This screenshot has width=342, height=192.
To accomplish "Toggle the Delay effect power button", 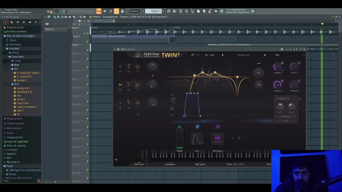I will [299, 63].
